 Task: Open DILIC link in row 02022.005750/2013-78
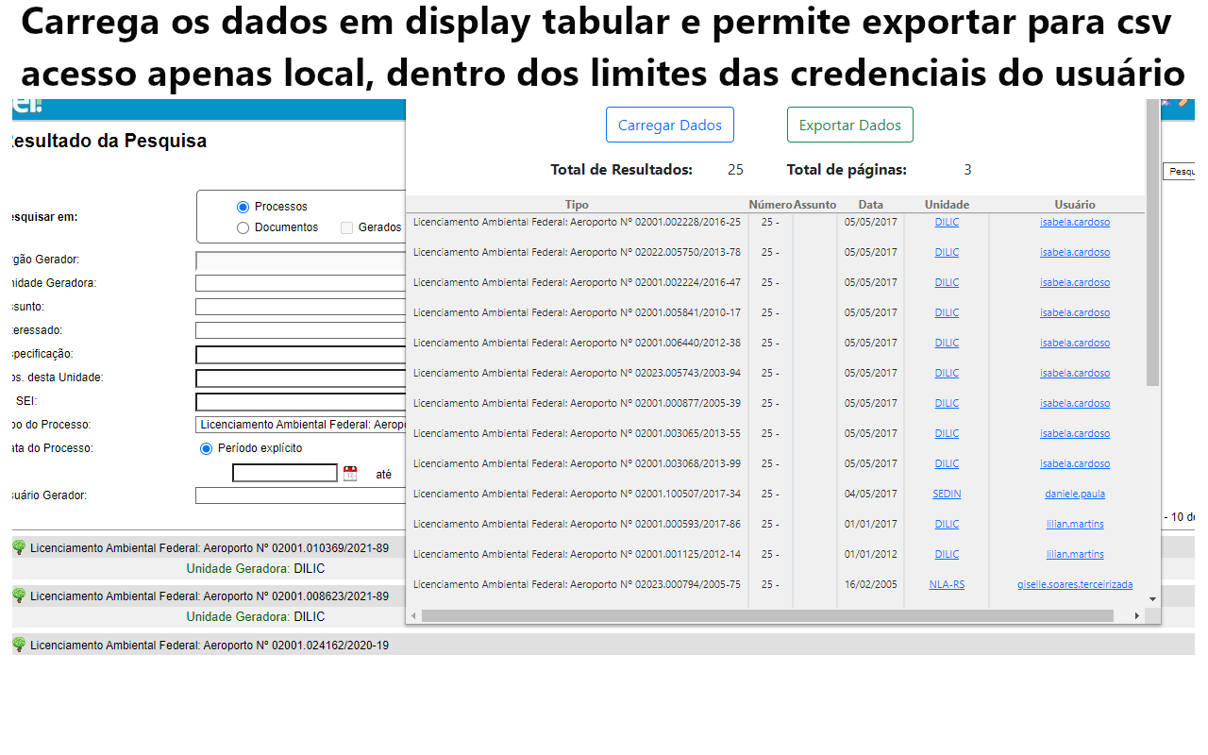tap(947, 252)
